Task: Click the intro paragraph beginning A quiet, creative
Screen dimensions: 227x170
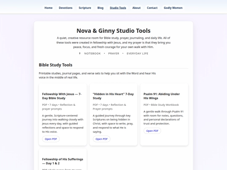Action: (x=113, y=42)
